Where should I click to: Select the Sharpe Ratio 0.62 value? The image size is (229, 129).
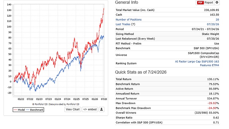pos(216,118)
